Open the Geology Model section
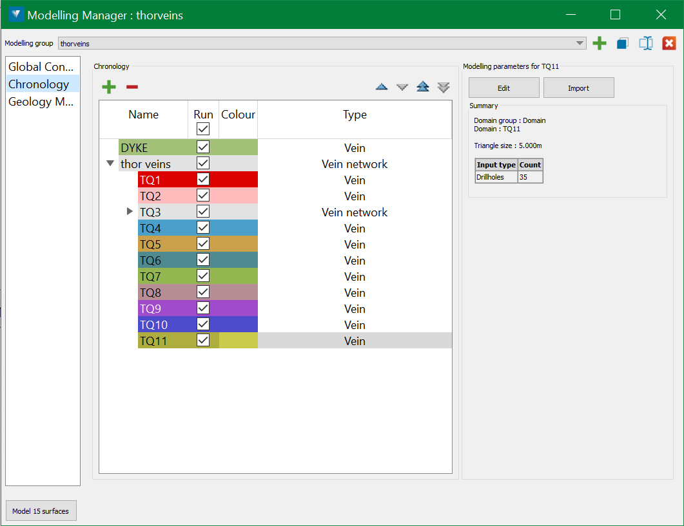This screenshot has height=526, width=684. (43, 102)
